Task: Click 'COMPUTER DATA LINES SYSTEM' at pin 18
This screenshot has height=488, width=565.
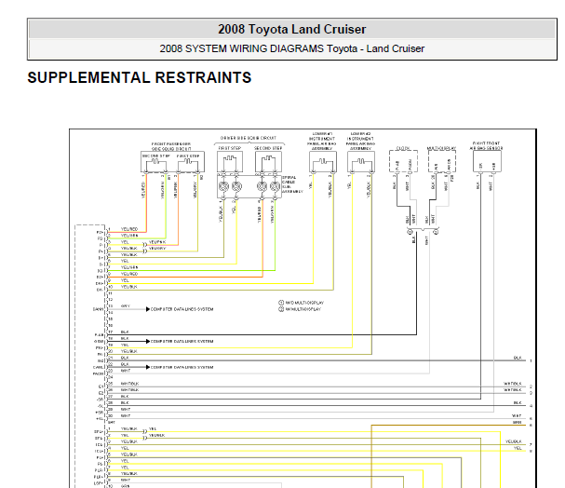Action: (182, 341)
